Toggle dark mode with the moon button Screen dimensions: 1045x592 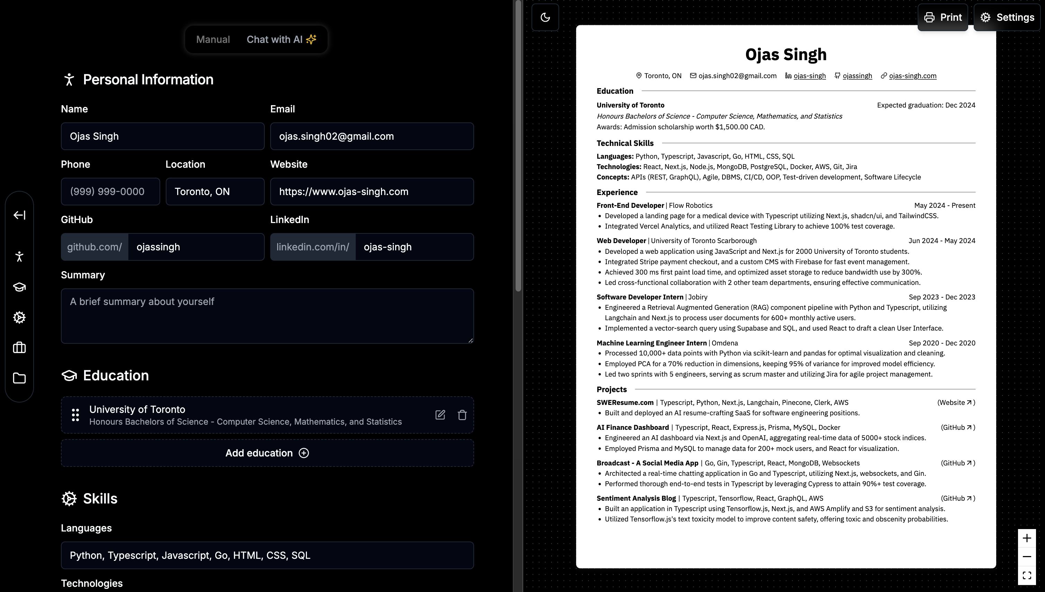coord(545,17)
